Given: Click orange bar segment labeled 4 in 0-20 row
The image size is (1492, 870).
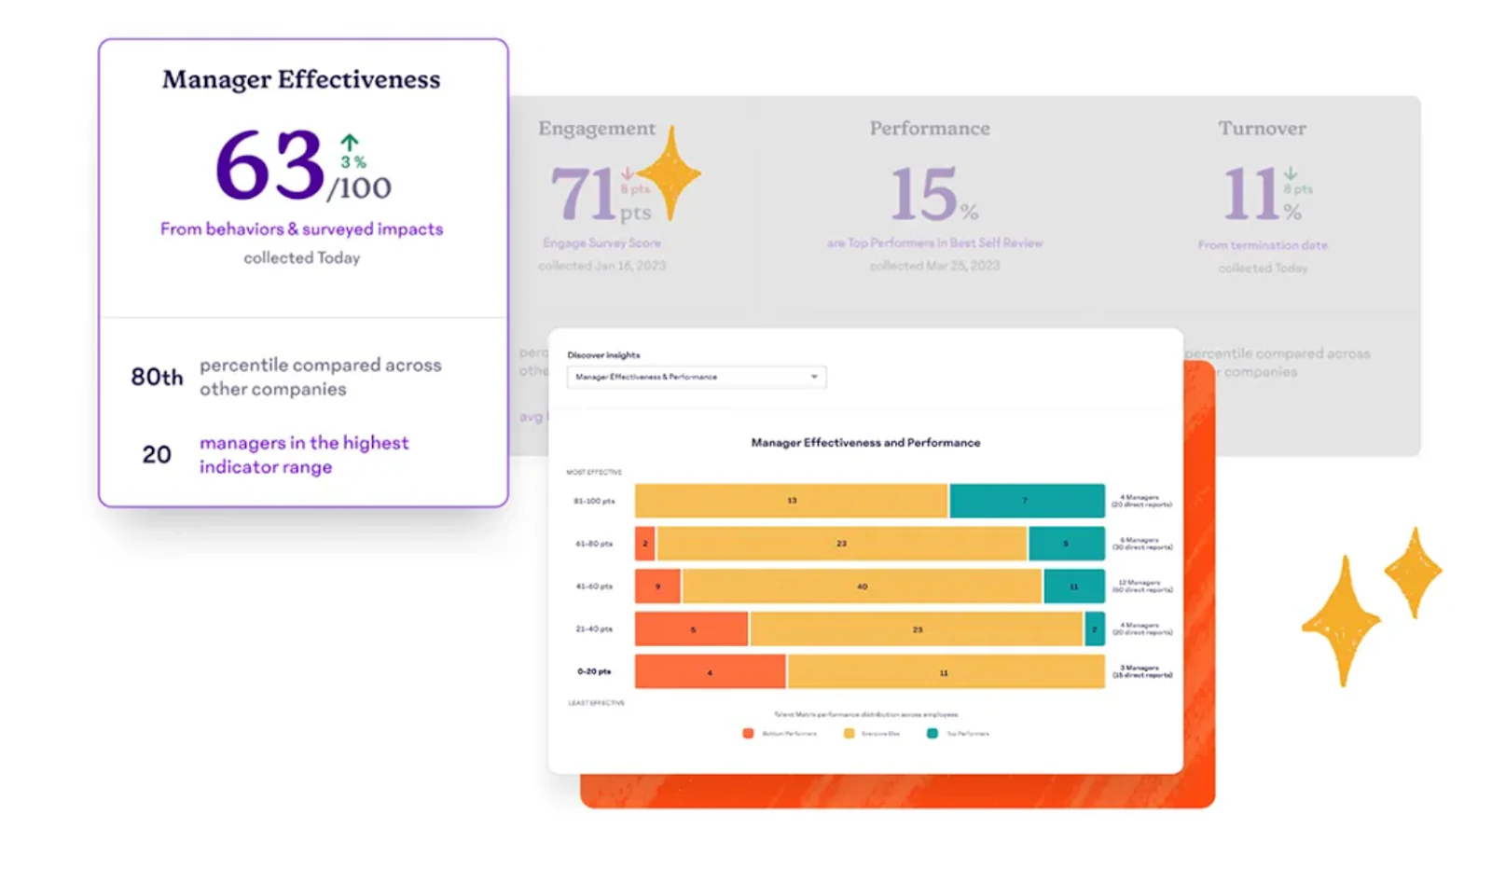Looking at the screenshot, I should tap(710, 672).
